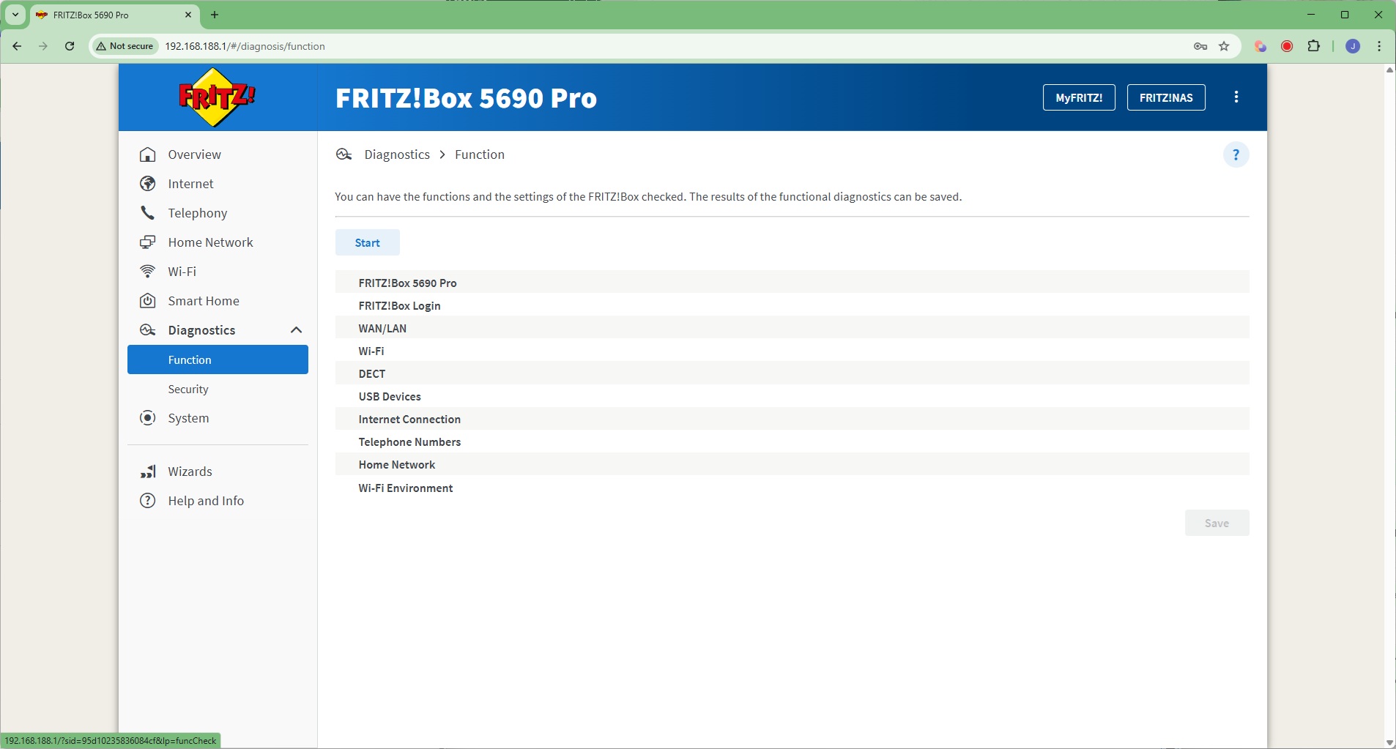Click the FRITZ!Box 5690 Pro header title
This screenshot has height=749, width=1396.
[466, 98]
